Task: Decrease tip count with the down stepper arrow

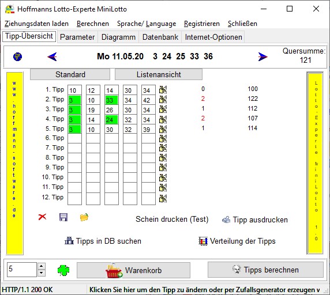Action: tap(42, 273)
